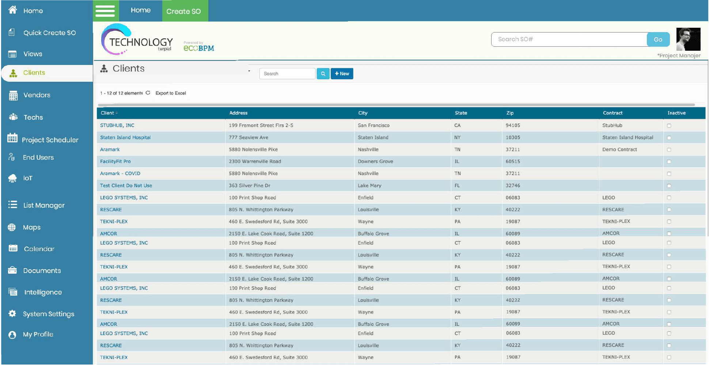Viewport: 709px width, 366px height.
Task: Open STUBHUB, INC client link
Action: pos(117,126)
